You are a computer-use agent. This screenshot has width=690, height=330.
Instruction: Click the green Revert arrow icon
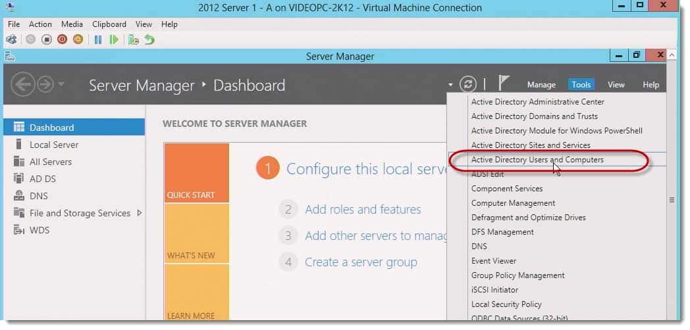coord(149,40)
